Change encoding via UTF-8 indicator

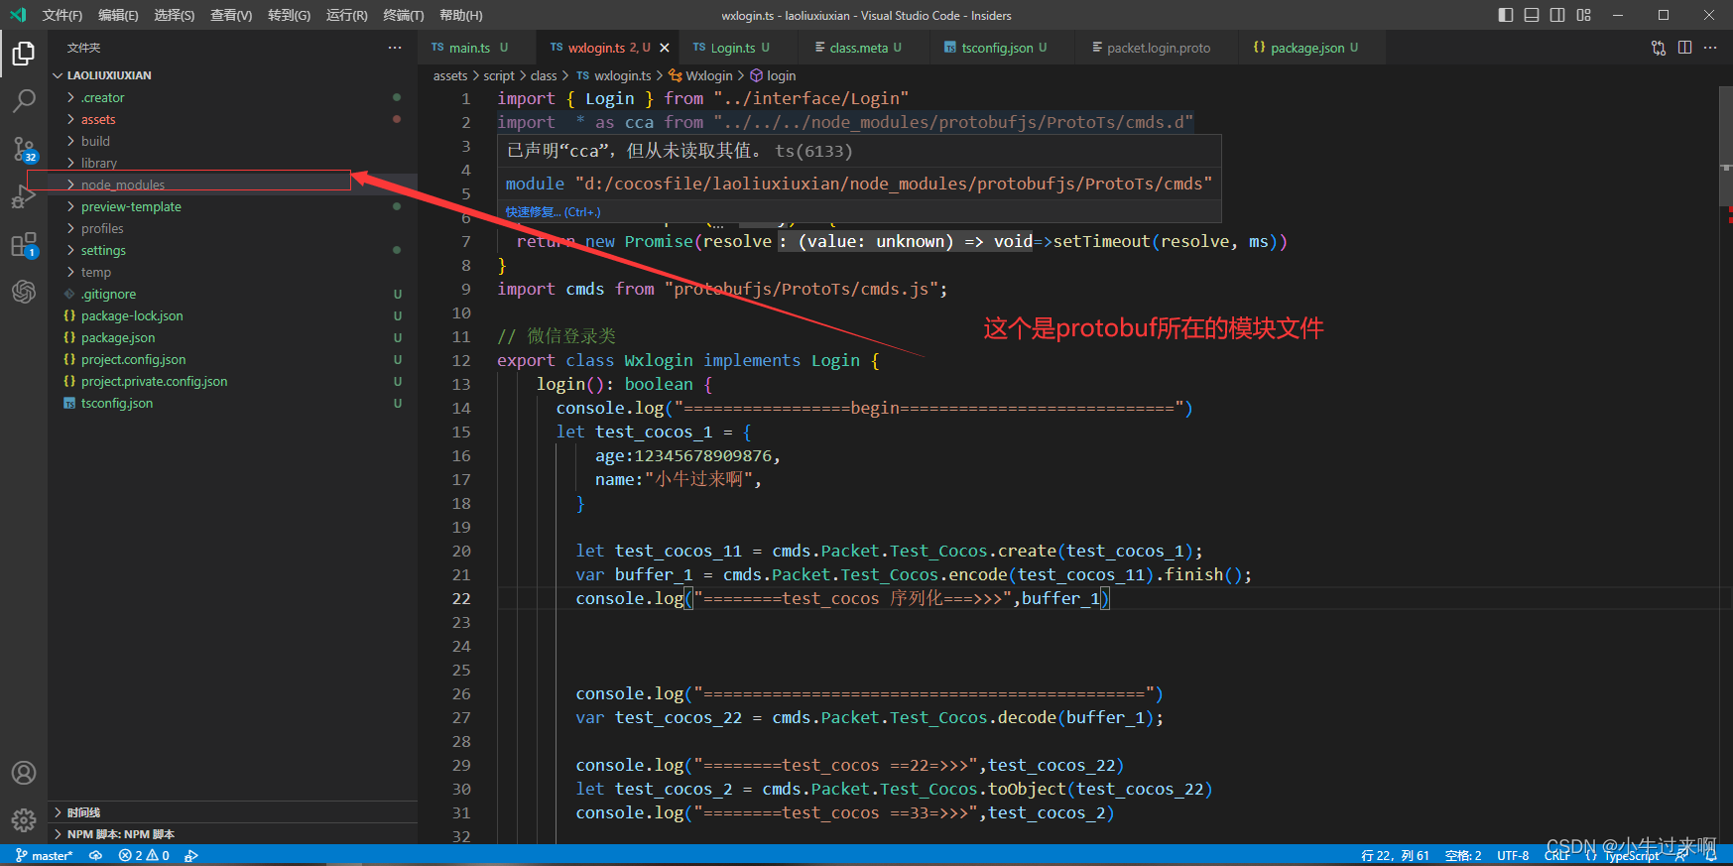tap(1513, 855)
